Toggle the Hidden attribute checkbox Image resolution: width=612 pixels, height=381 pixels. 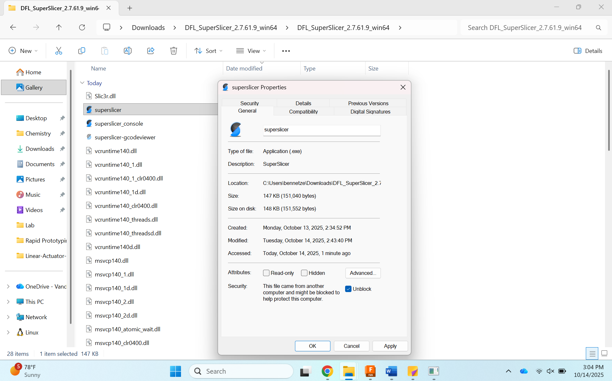[304, 273]
